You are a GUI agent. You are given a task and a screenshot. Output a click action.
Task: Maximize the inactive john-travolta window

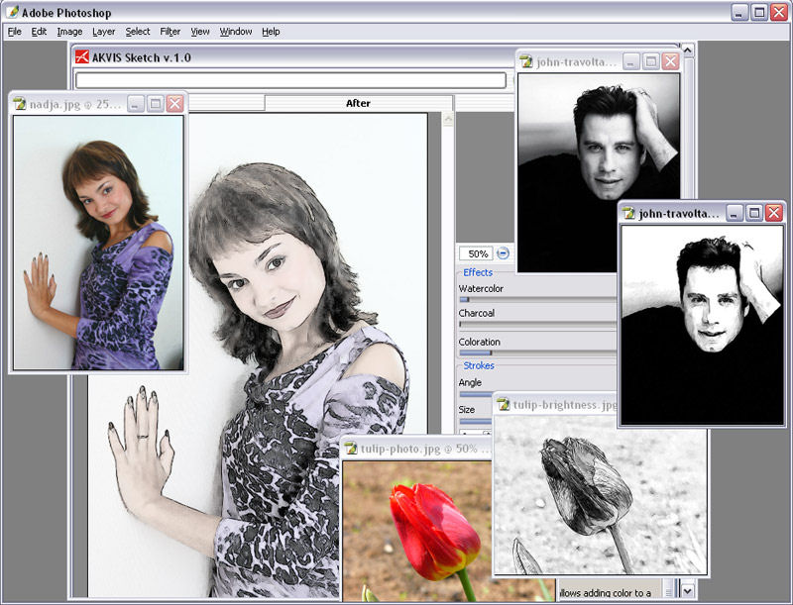(x=651, y=61)
